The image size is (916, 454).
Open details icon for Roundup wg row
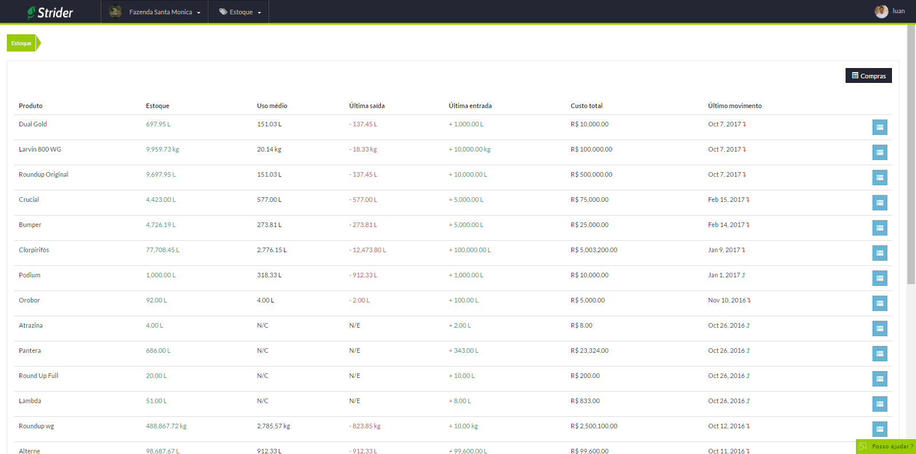(879, 429)
